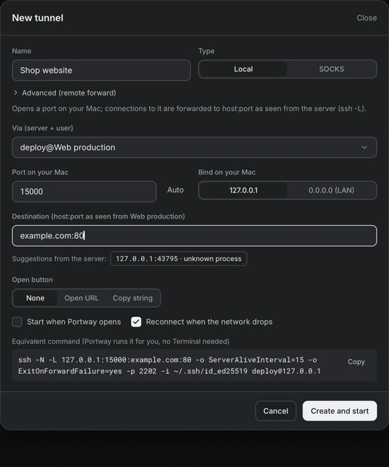The width and height of the screenshot is (389, 467).
Task: Click 'Suggestions from the server:' label
Action: 59,259
